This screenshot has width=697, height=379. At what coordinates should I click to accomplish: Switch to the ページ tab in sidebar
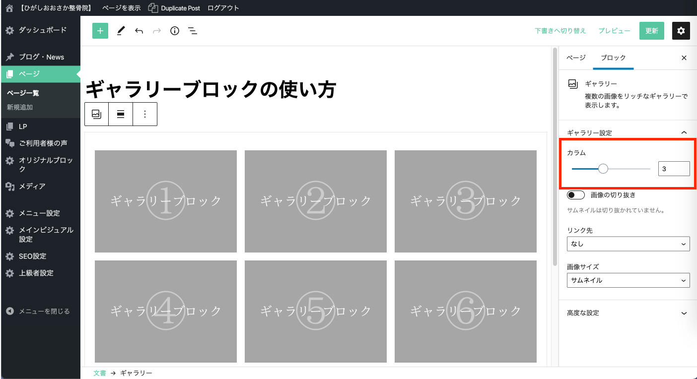[x=576, y=58]
